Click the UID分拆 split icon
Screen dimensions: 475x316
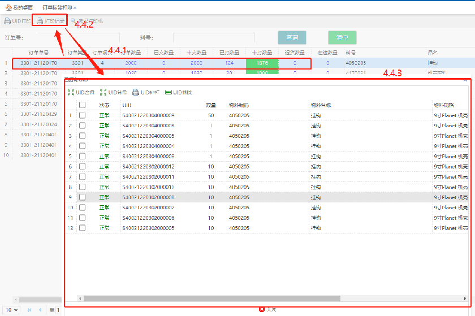coord(103,92)
